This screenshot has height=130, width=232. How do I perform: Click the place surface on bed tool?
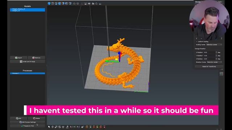pos(67,127)
